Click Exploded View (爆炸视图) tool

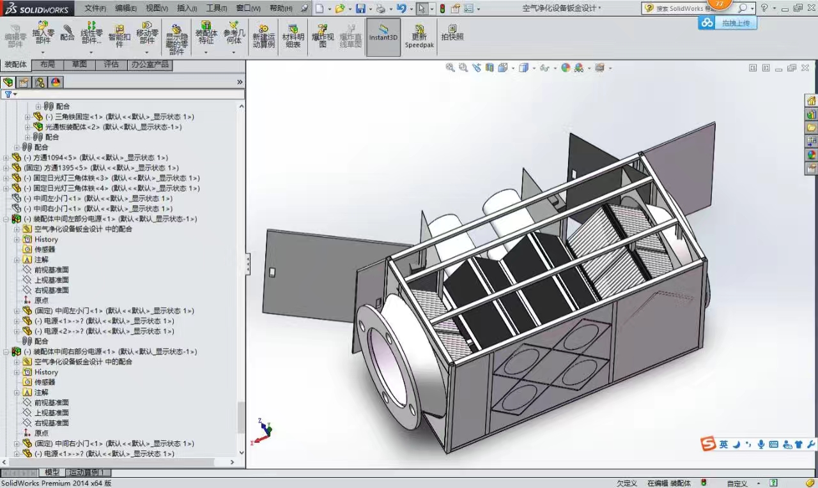[x=323, y=36]
